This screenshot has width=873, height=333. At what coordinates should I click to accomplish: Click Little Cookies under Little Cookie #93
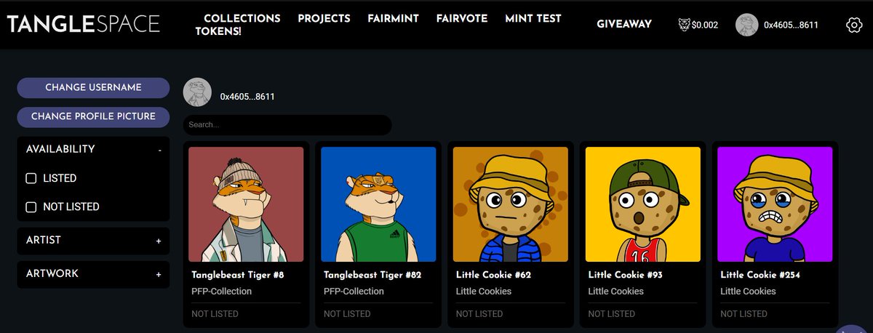tap(616, 292)
